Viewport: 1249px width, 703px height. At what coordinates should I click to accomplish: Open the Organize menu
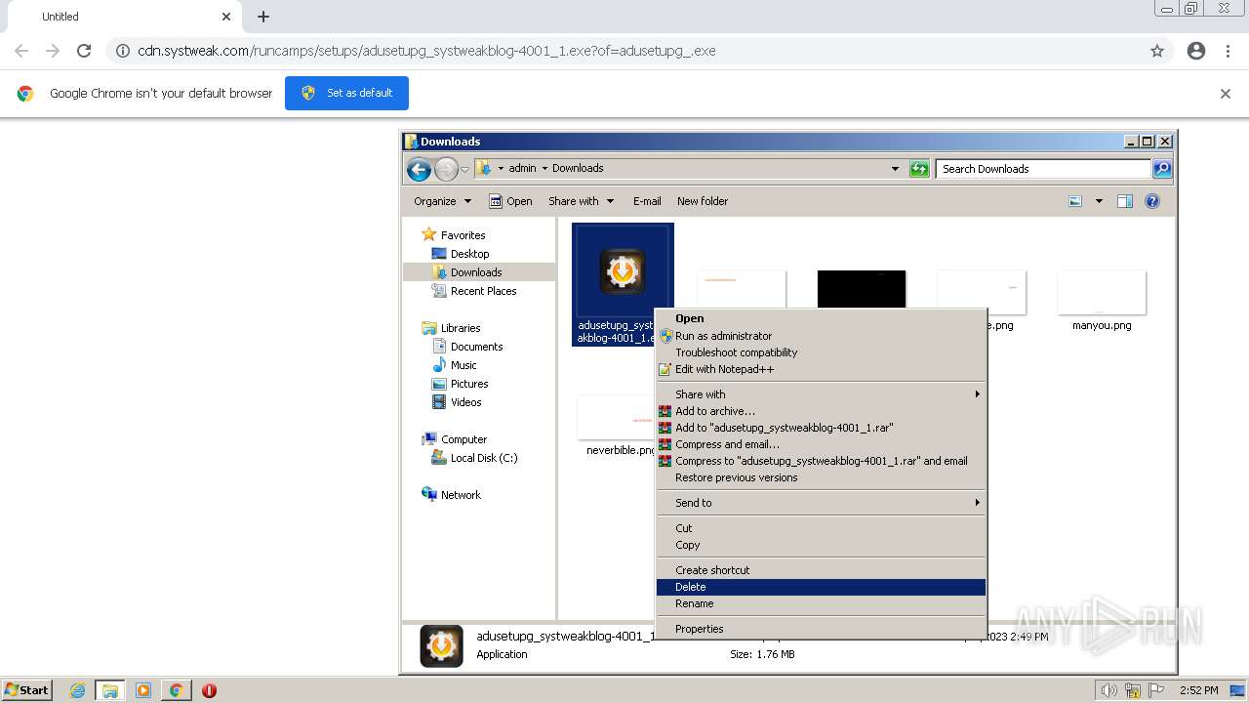(442, 201)
